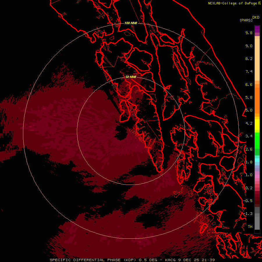
Task: Click the [PHAS] units label
Action: coord(246,20)
